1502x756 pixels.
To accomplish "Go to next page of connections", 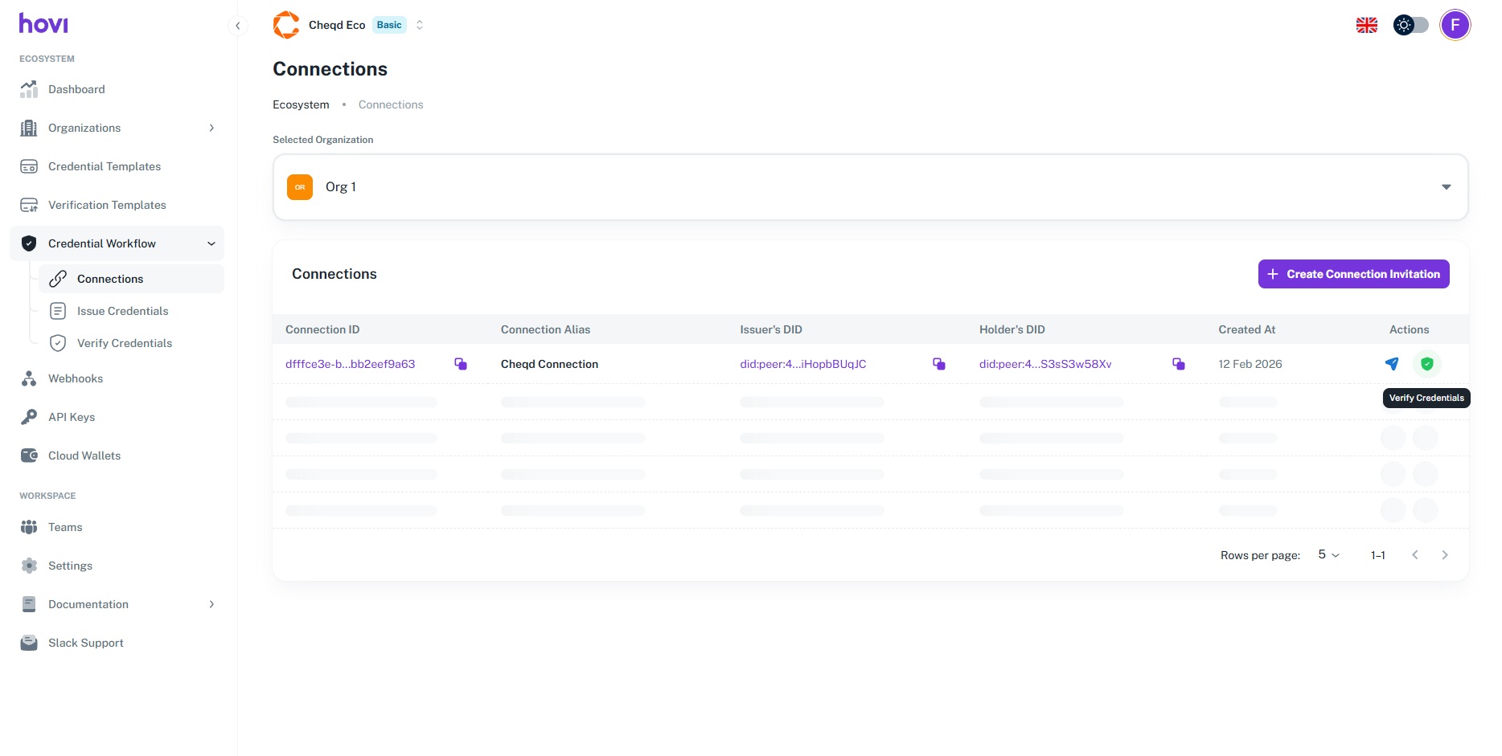I will point(1444,555).
